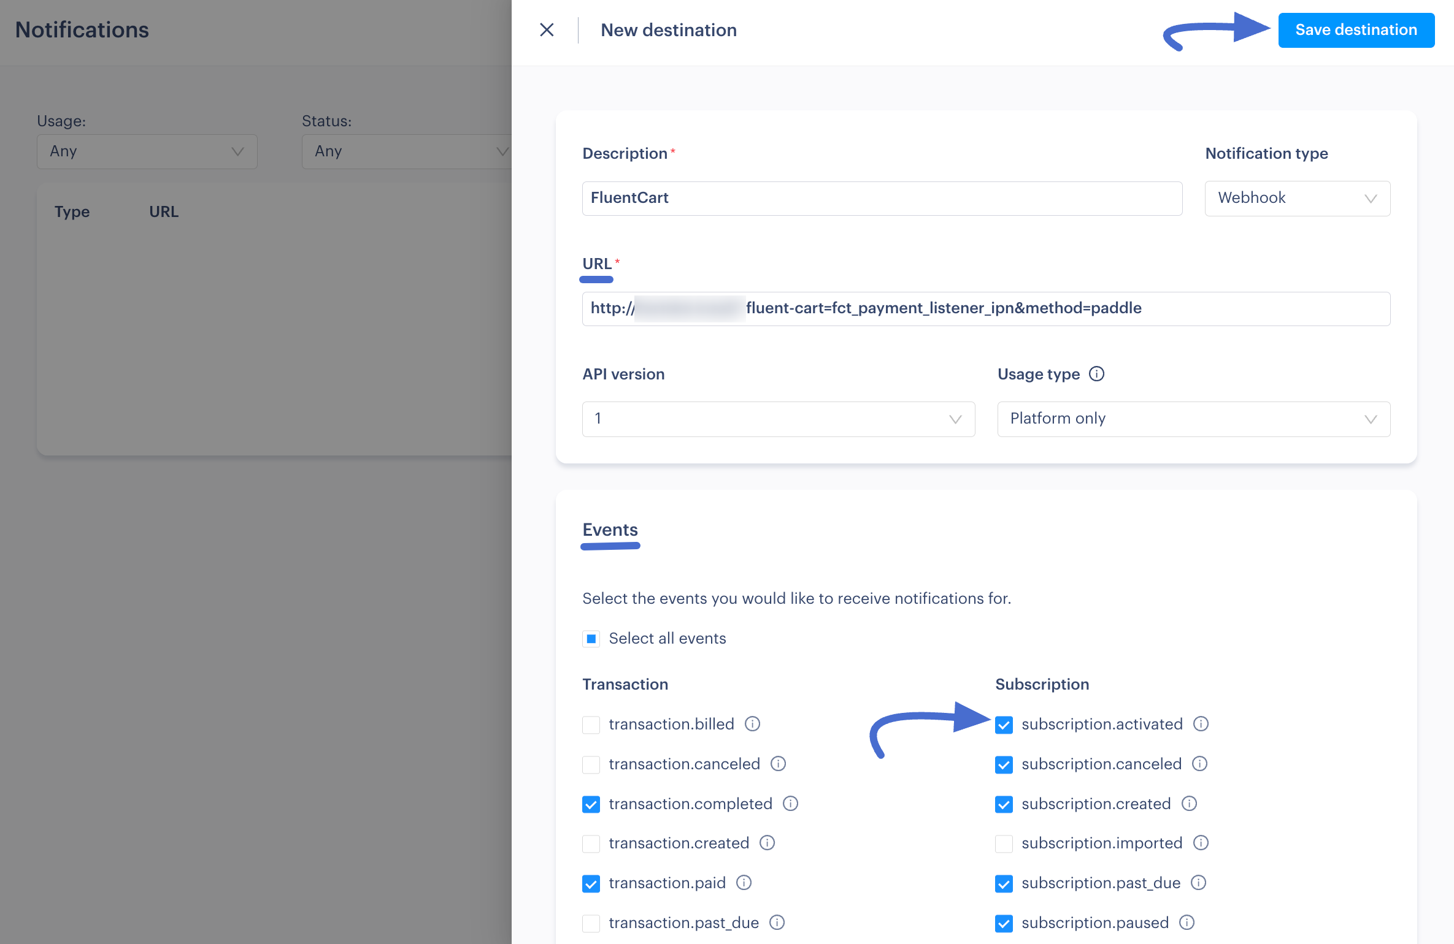Screen dimensions: 1454x944
Task: Click info icon beside subscription.activated
Action: (x=1201, y=724)
